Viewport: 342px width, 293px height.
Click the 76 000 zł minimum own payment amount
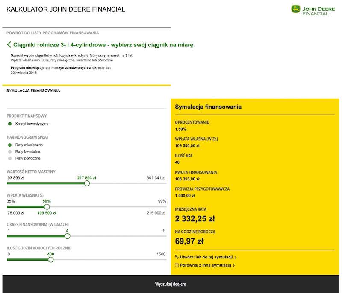coord(16,213)
